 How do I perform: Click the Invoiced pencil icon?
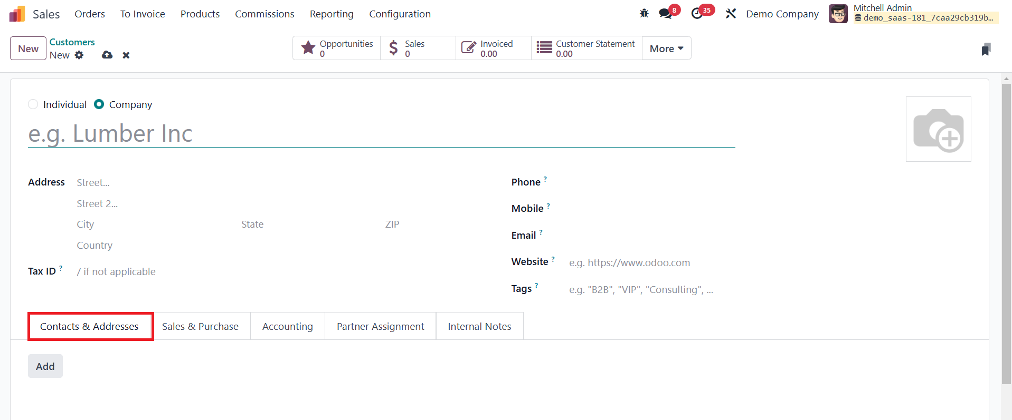tap(468, 48)
